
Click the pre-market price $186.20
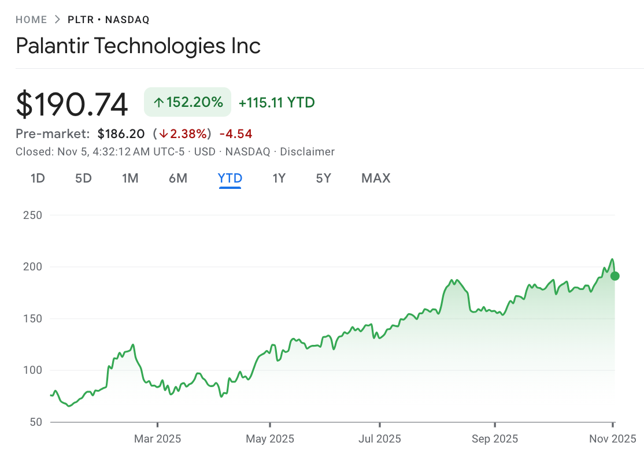(121, 133)
